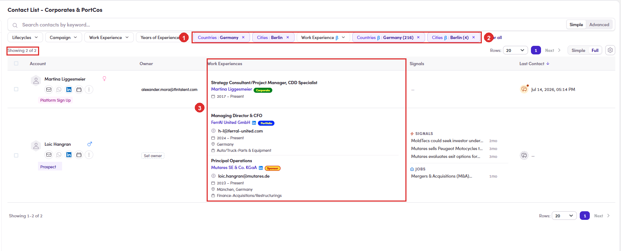Open Mutares SE & Co. KGaA link
This screenshot has width=621, height=251.
pyautogui.click(x=234, y=168)
